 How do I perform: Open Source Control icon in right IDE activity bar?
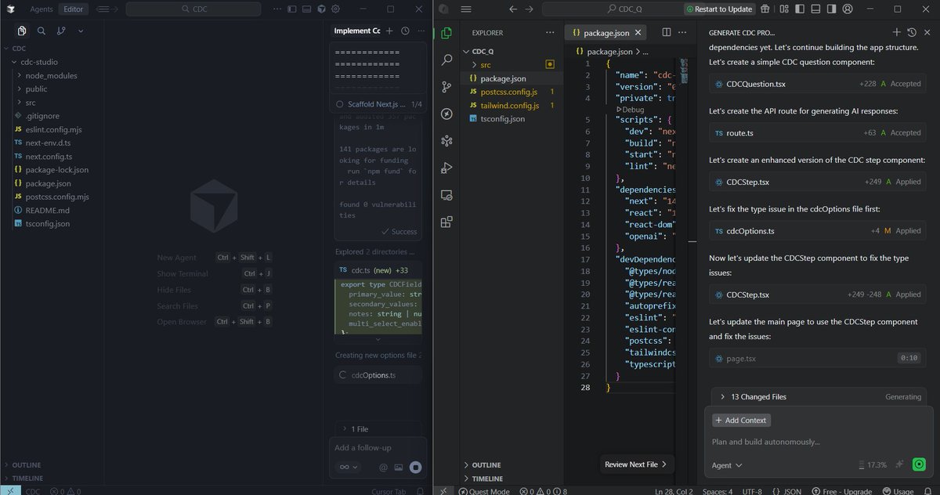pos(446,87)
